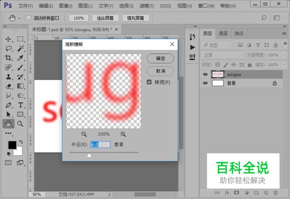Select the Healing Brush tool

click(8, 67)
